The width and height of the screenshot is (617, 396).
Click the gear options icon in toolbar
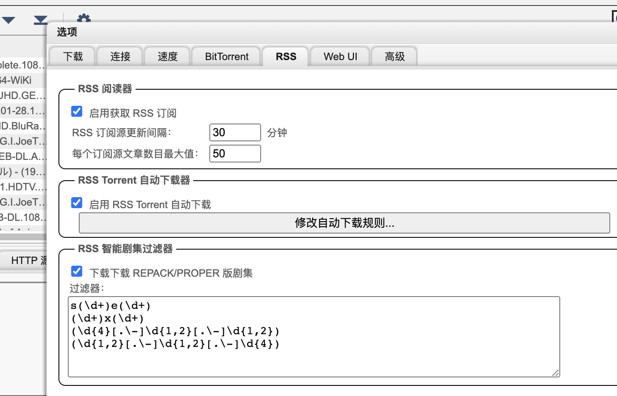coord(83,18)
